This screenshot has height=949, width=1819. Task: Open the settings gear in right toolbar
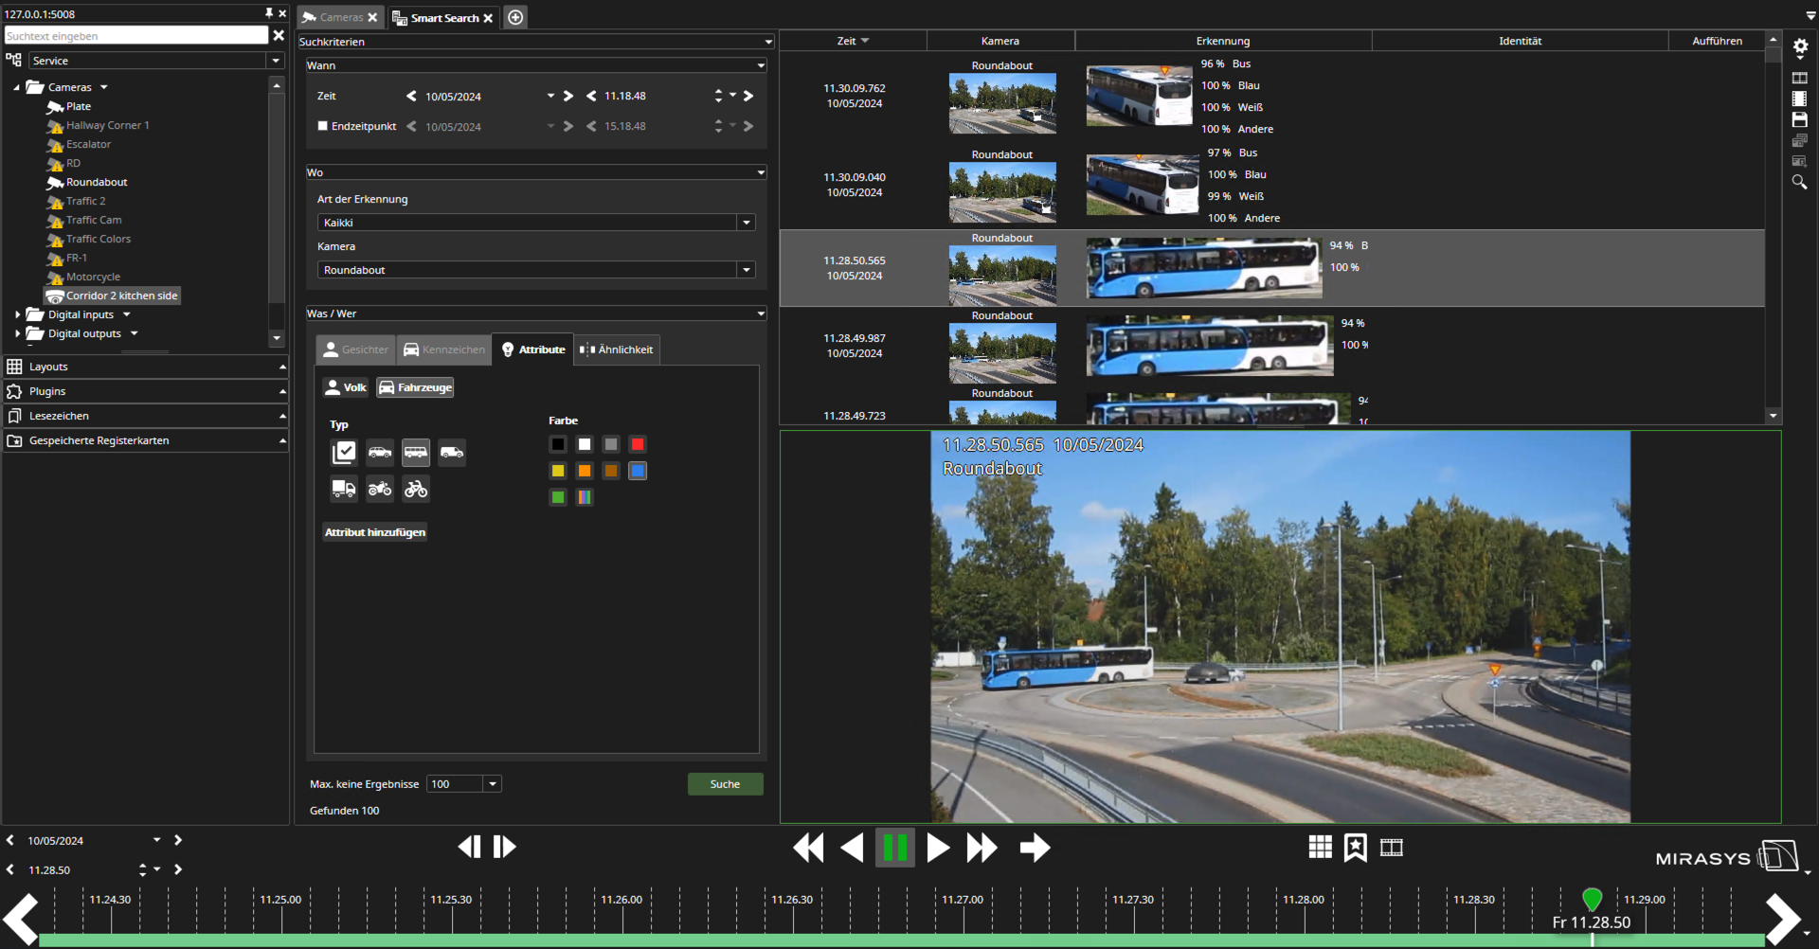pos(1800,46)
